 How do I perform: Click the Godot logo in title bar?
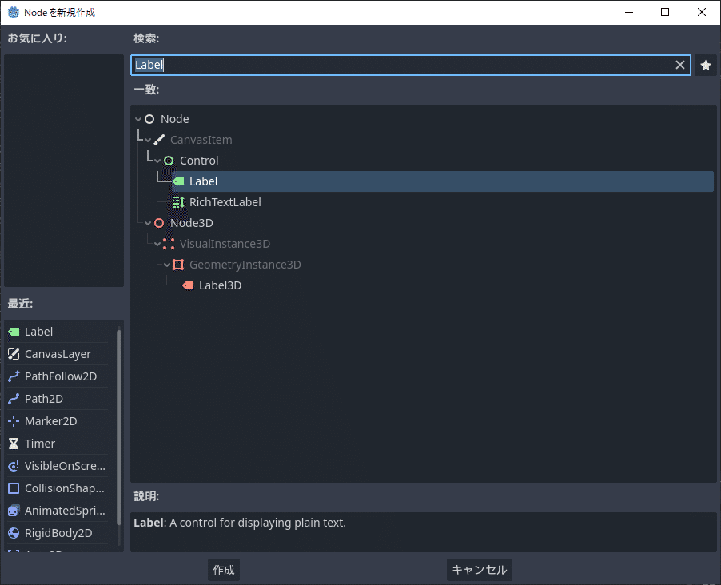[14, 13]
